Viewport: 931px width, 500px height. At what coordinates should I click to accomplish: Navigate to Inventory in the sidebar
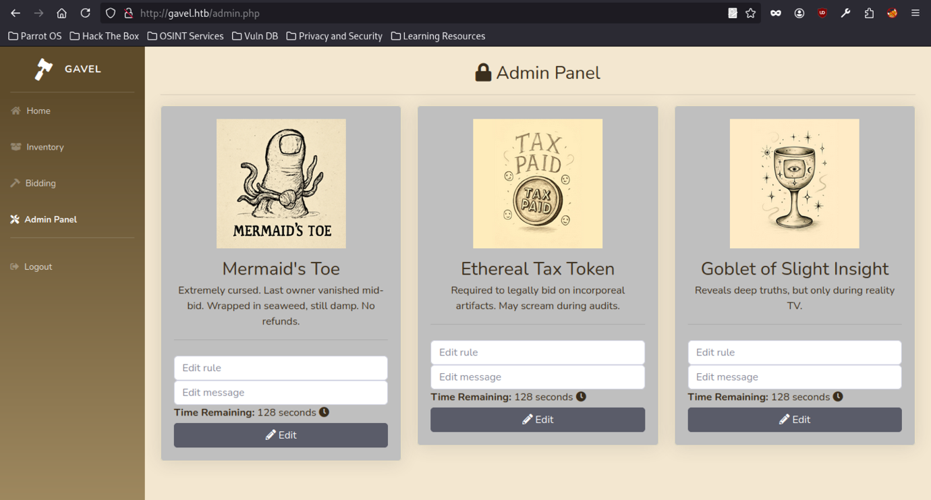pyautogui.click(x=45, y=147)
